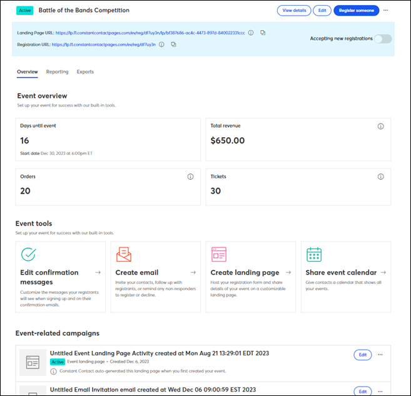Click the Event tools heading
Viewport: 411px width, 396px height.
coord(34,224)
